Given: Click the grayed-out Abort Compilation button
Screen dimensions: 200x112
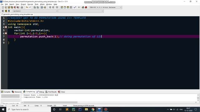Looking at the screenshot, I should (10, 96).
